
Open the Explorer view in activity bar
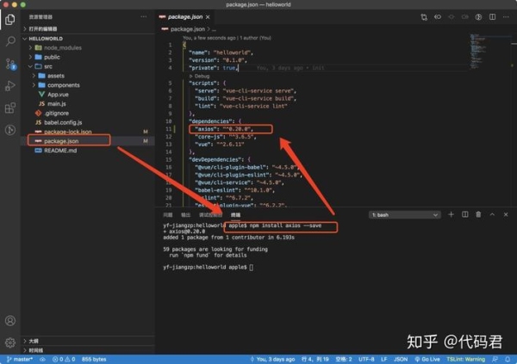(10, 20)
